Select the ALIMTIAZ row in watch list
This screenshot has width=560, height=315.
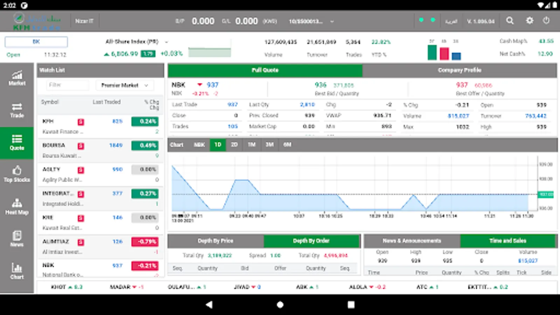point(100,247)
